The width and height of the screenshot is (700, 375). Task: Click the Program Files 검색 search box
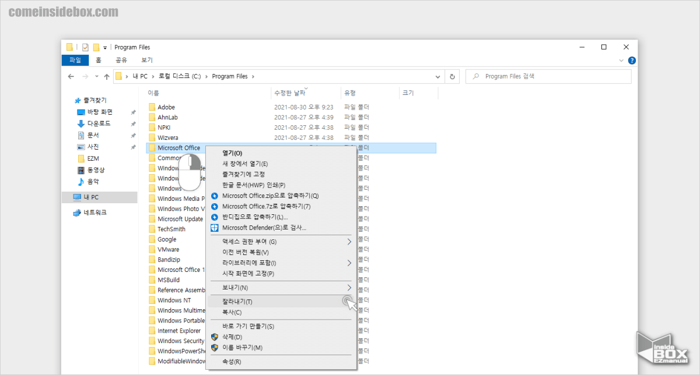pyautogui.click(x=548, y=76)
